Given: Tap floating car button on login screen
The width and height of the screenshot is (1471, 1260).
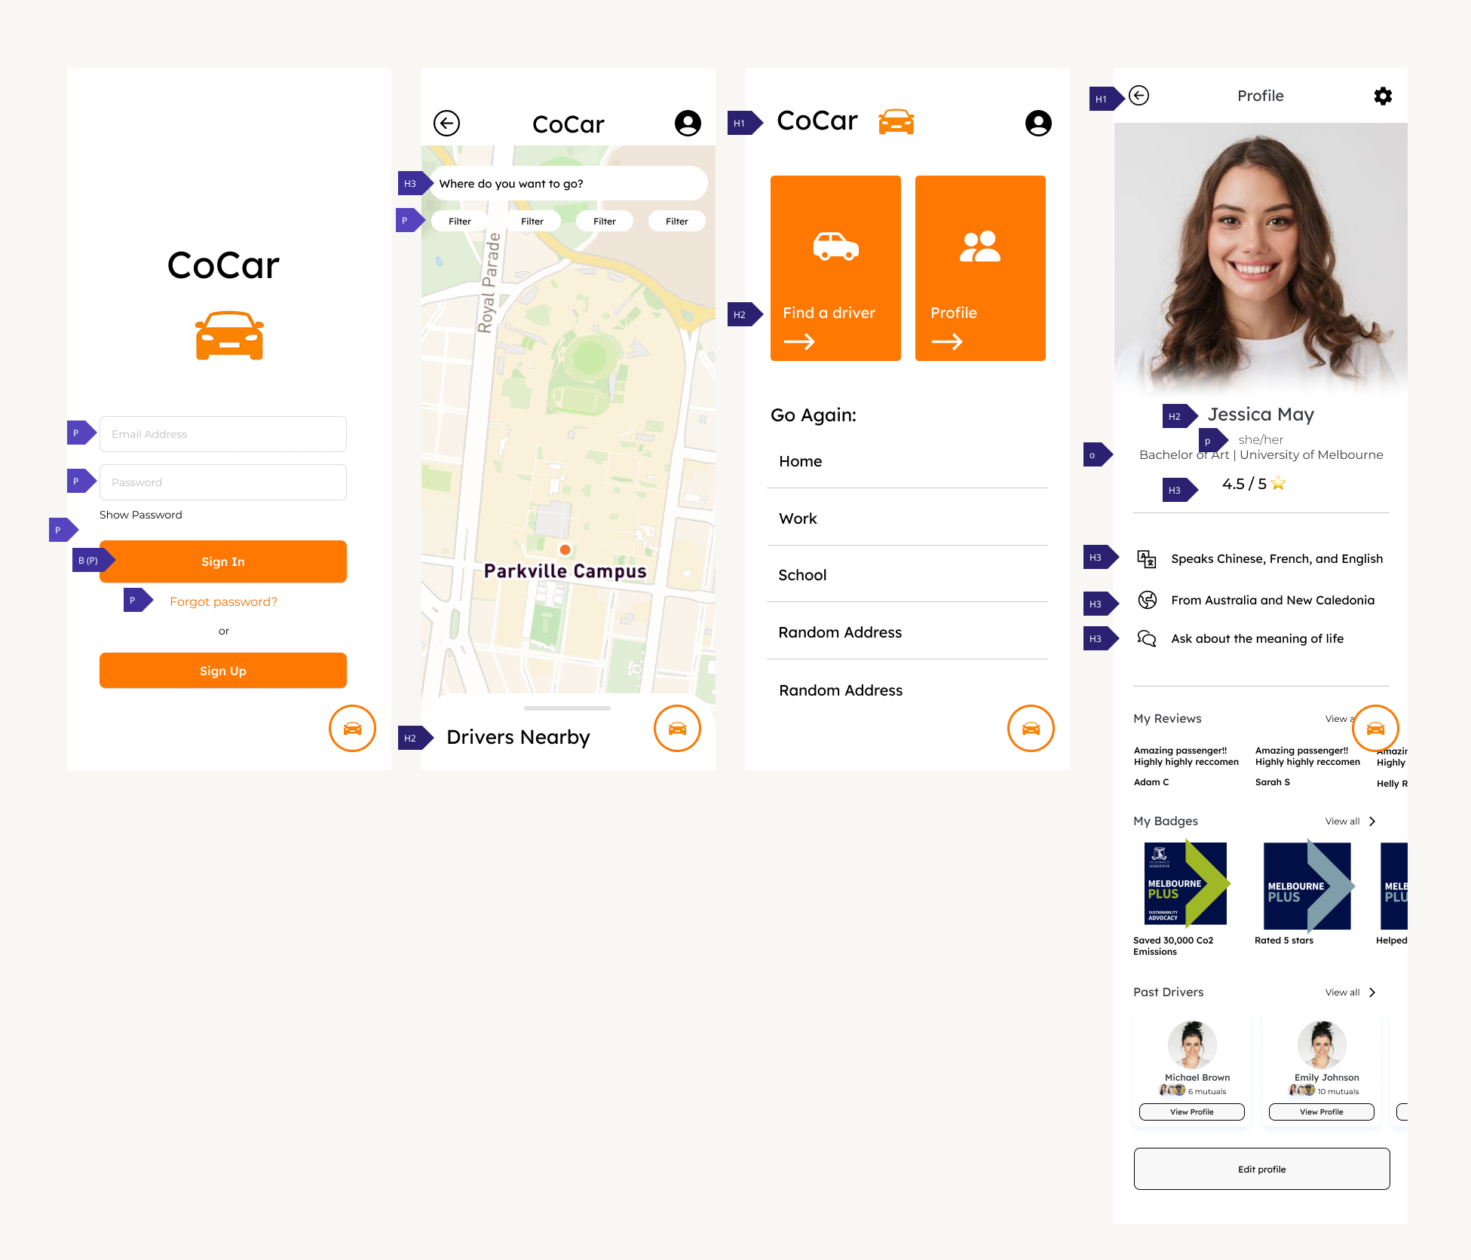Looking at the screenshot, I should coord(352,728).
